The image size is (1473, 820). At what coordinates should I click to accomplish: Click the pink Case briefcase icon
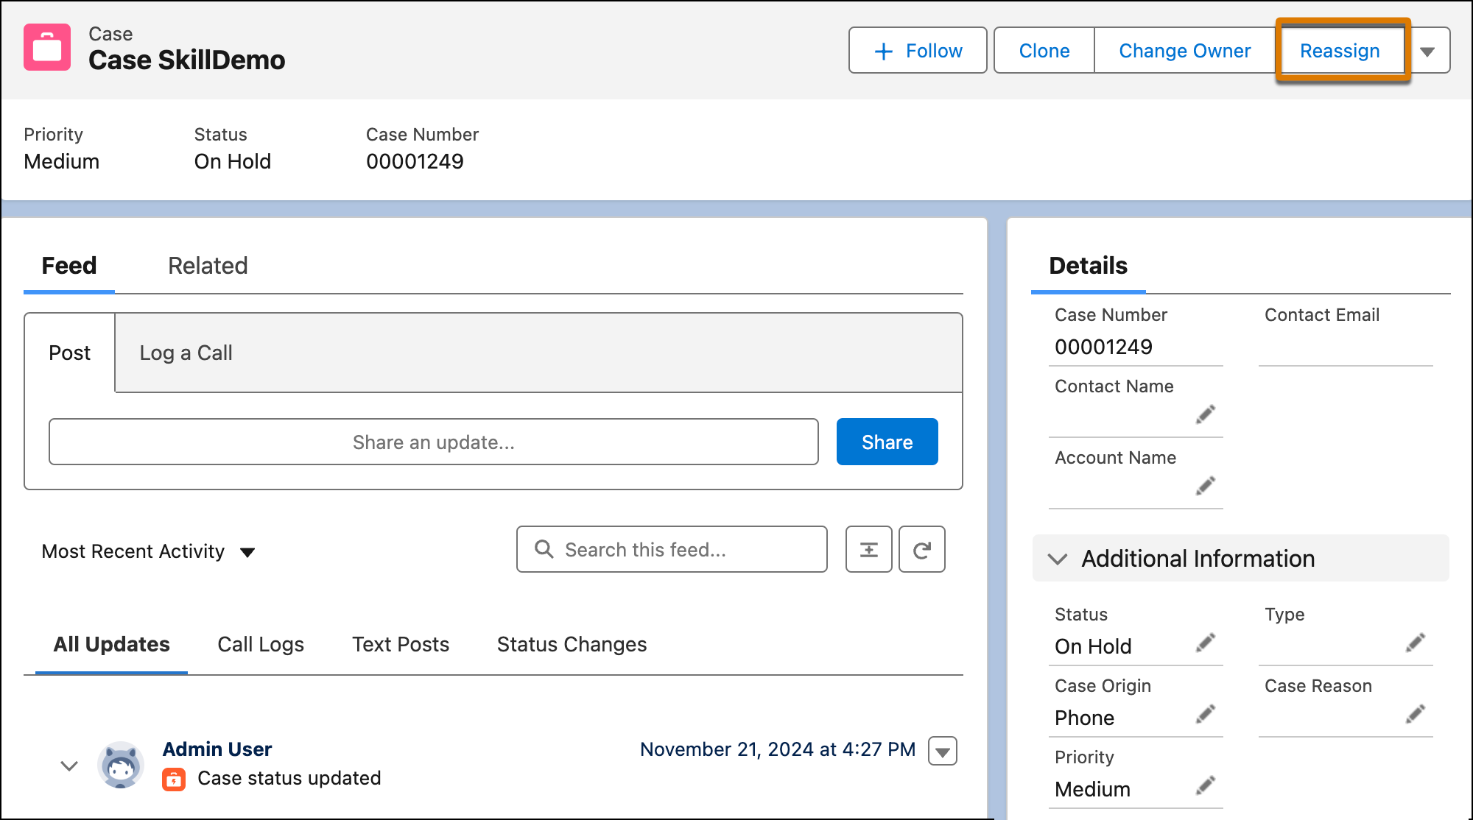47,47
